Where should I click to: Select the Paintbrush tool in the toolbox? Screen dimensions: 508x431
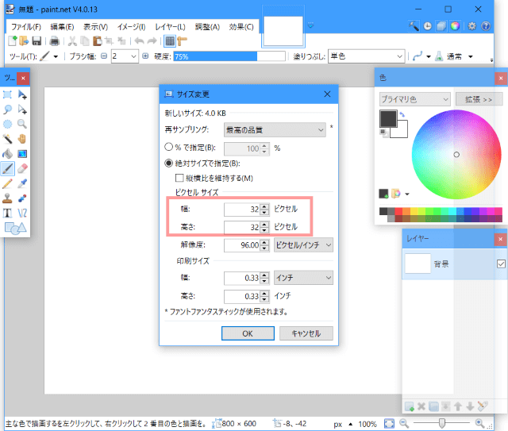tap(7, 167)
